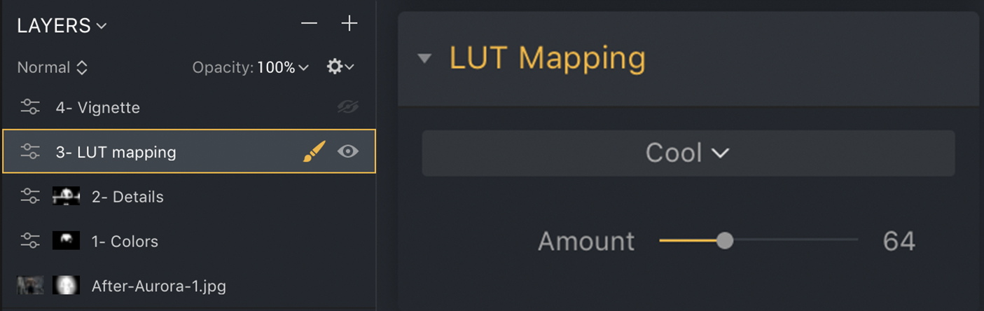984x311 pixels.
Task: Click the adjustment icon beside 1- Colors
Action: pos(30,241)
